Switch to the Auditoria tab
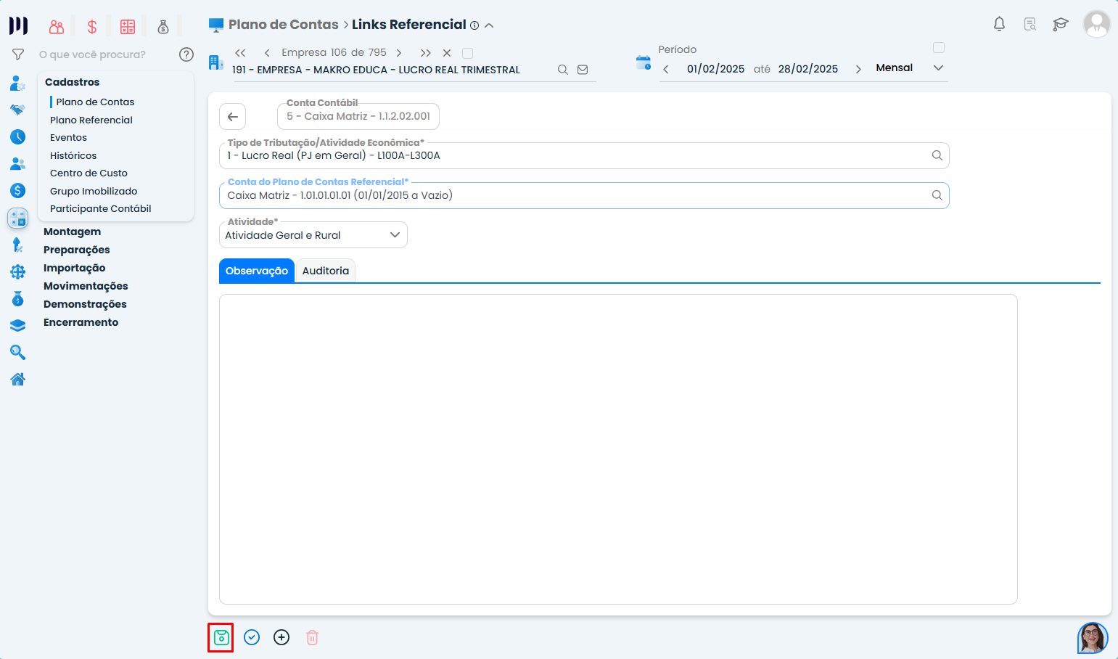 click(x=325, y=271)
